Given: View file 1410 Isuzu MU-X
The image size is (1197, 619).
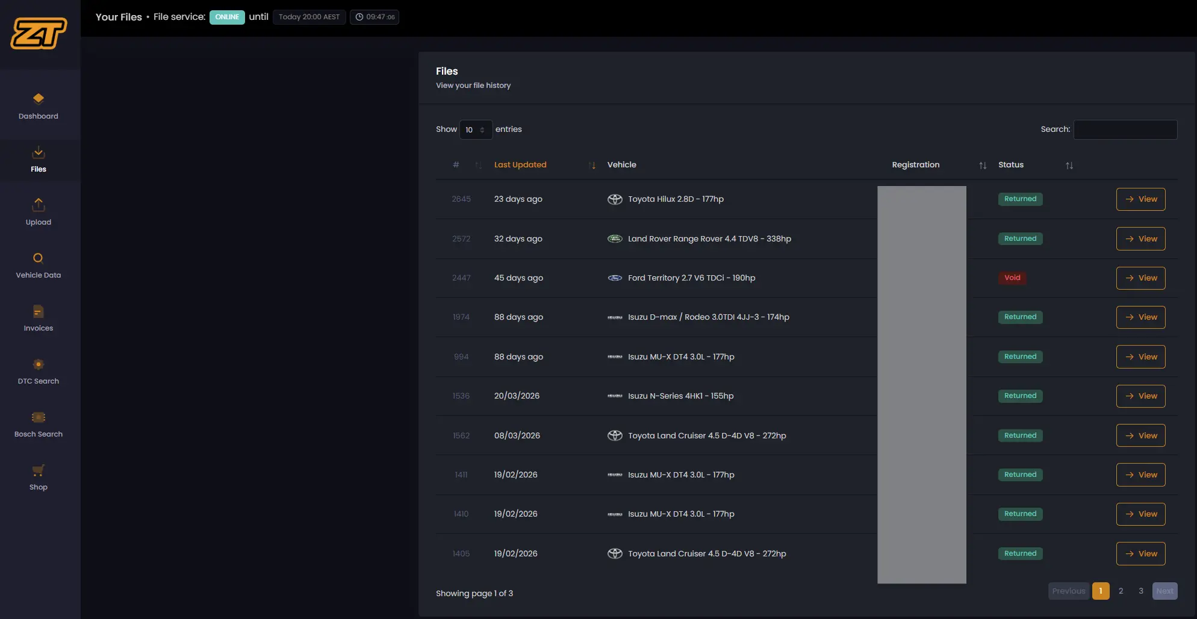Looking at the screenshot, I should coord(1140,514).
